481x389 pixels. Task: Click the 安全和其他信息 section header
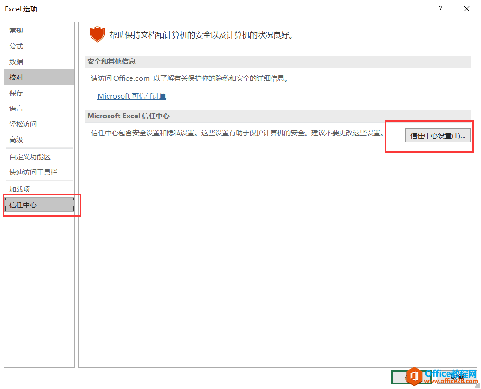277,61
